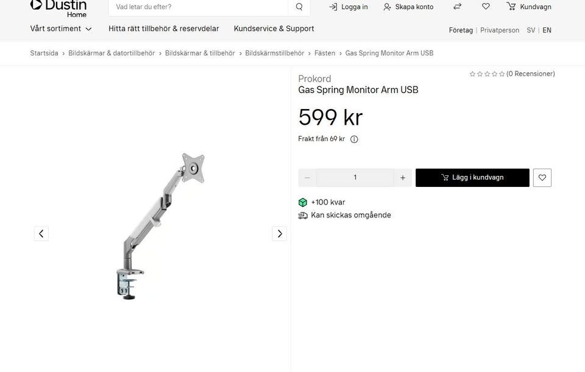This screenshot has width=585, height=372.
Task: Click the Dustin Home logo
Action: tap(58, 8)
